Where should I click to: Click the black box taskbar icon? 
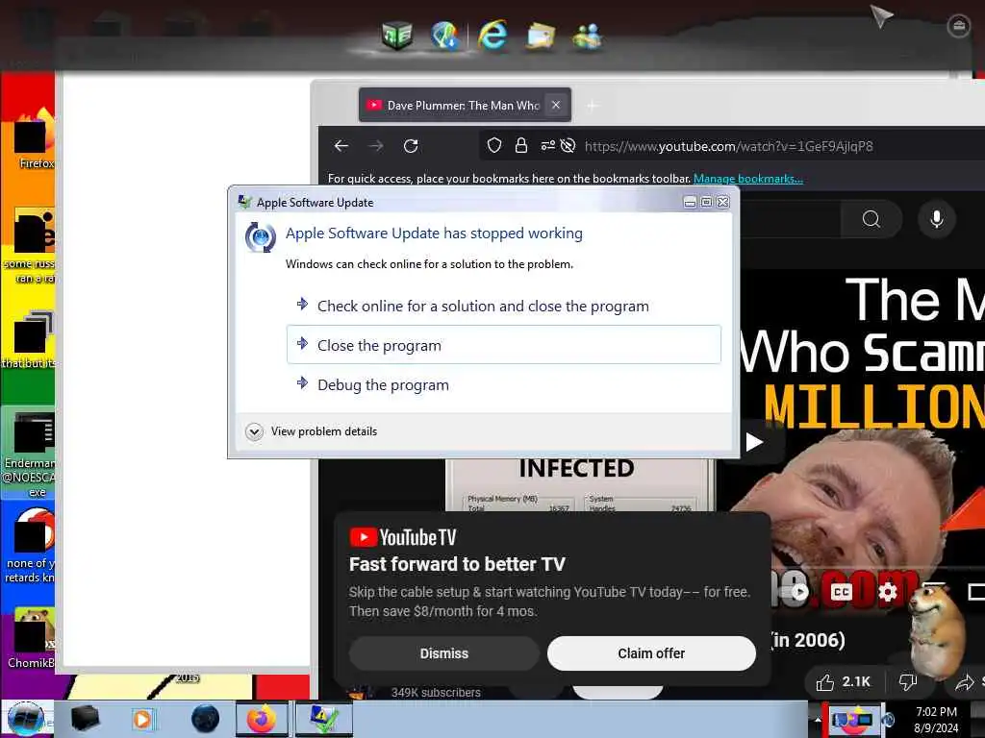pyautogui.click(x=85, y=719)
